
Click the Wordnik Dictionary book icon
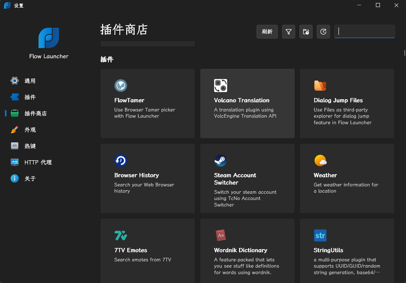click(221, 235)
